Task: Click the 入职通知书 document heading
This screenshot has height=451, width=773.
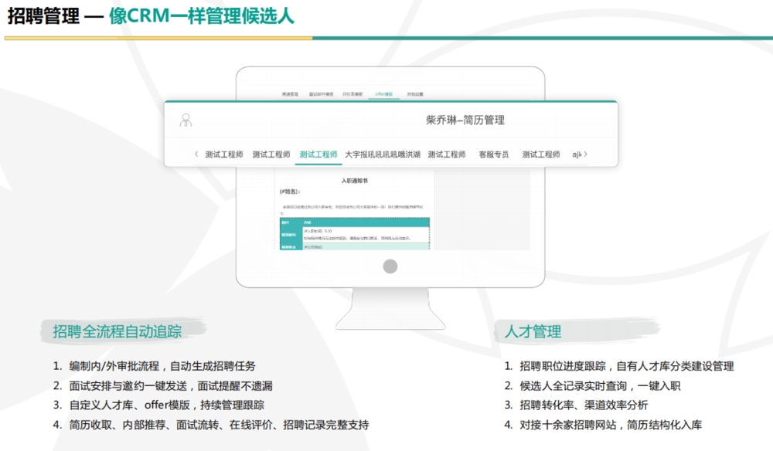Action: click(x=354, y=181)
